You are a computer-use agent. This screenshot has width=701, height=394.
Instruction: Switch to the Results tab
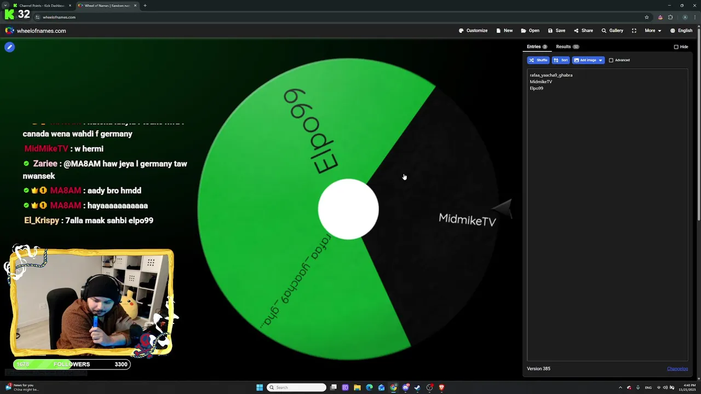(x=567, y=47)
